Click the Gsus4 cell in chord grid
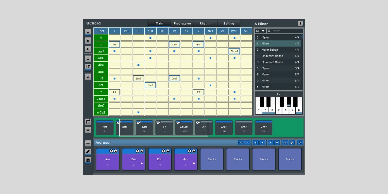This screenshot has width=388, height=194. pyautogui.click(x=234, y=51)
